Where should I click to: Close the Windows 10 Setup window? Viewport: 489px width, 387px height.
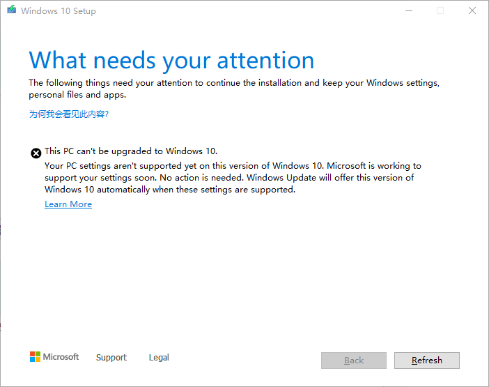(x=472, y=10)
